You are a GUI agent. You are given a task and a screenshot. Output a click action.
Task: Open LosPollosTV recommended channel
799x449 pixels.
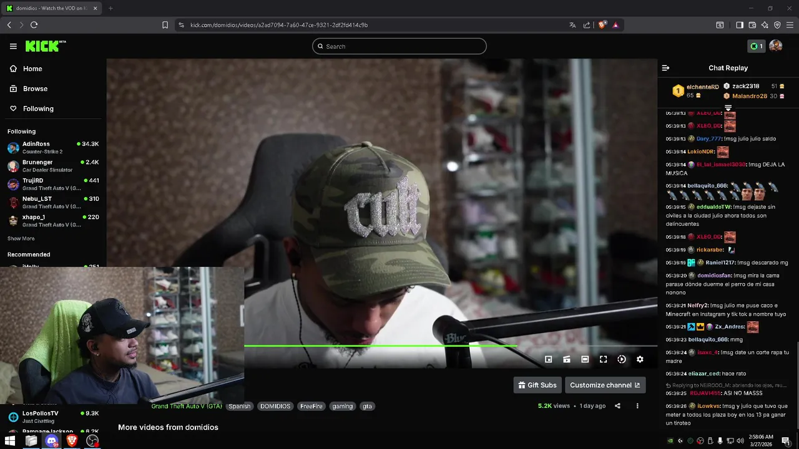coord(53,417)
